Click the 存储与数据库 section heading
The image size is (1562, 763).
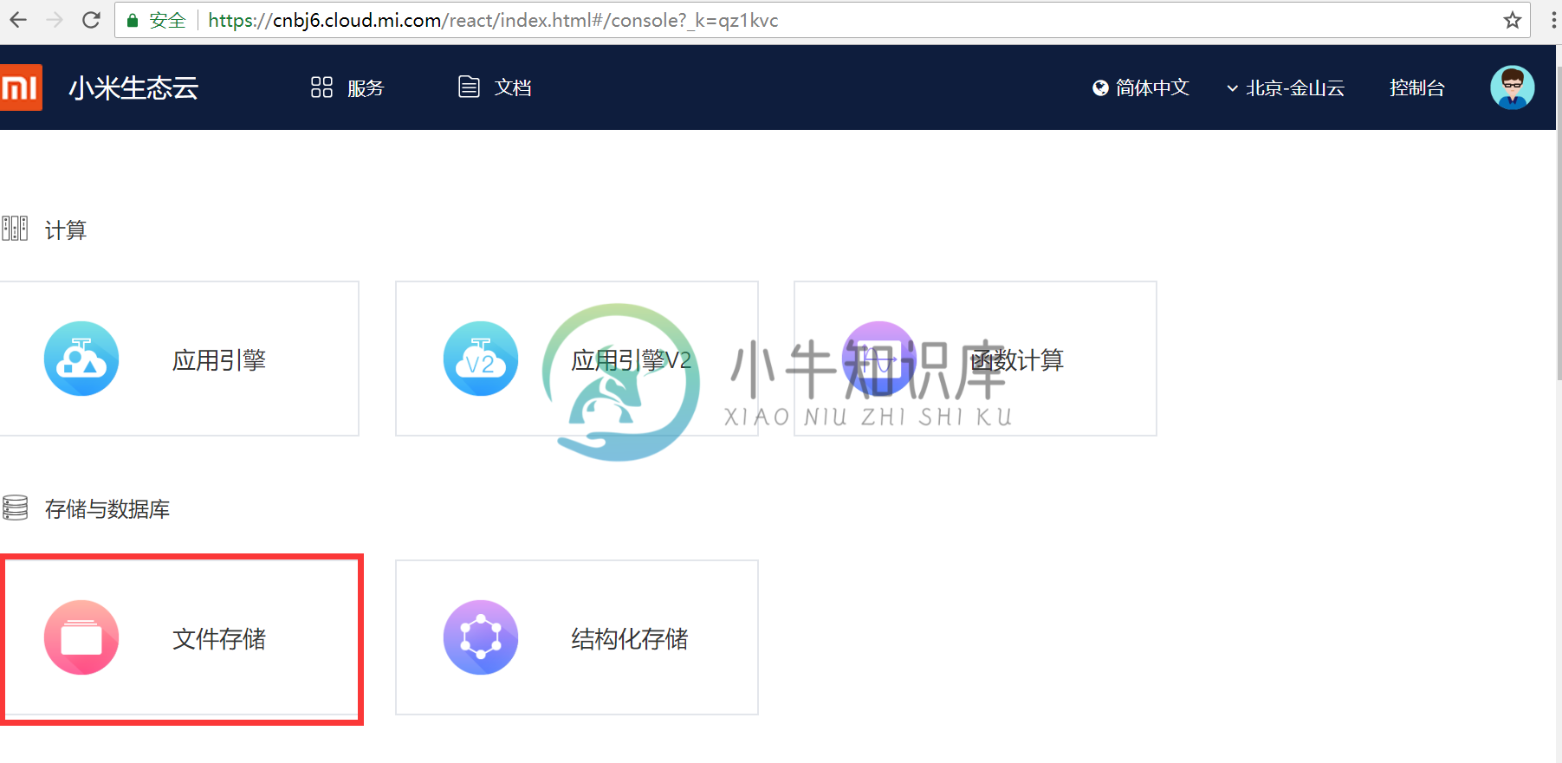(107, 508)
